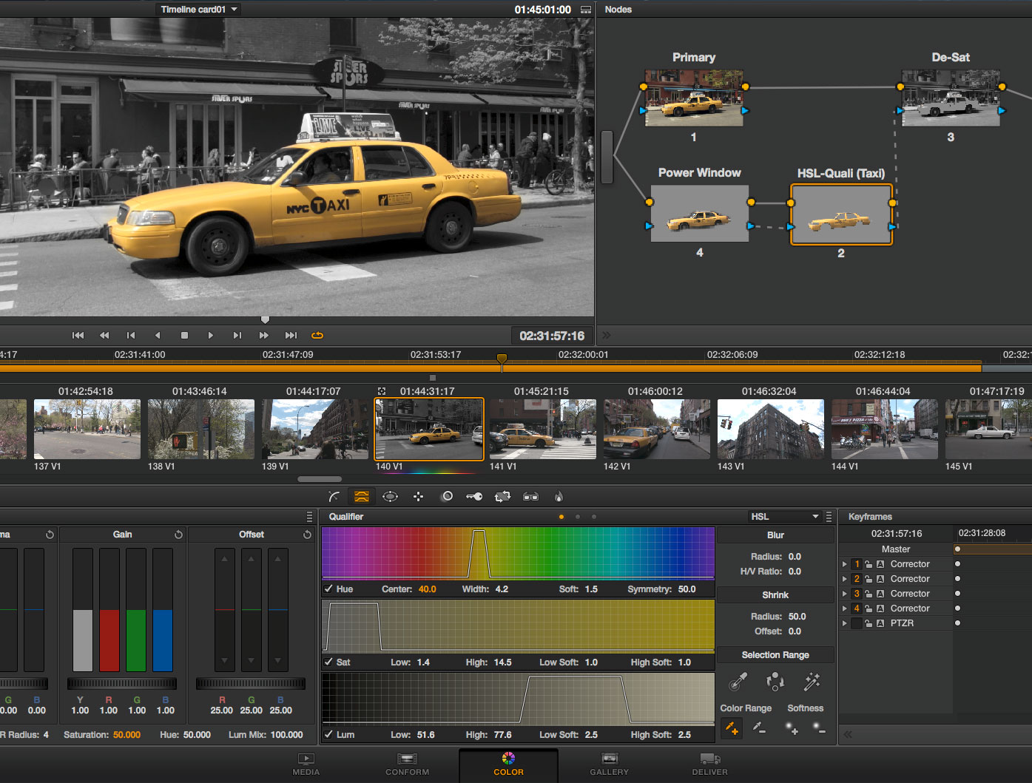Switch to the DELIVER page
Image resolution: width=1032 pixels, height=783 pixels.
point(709,765)
